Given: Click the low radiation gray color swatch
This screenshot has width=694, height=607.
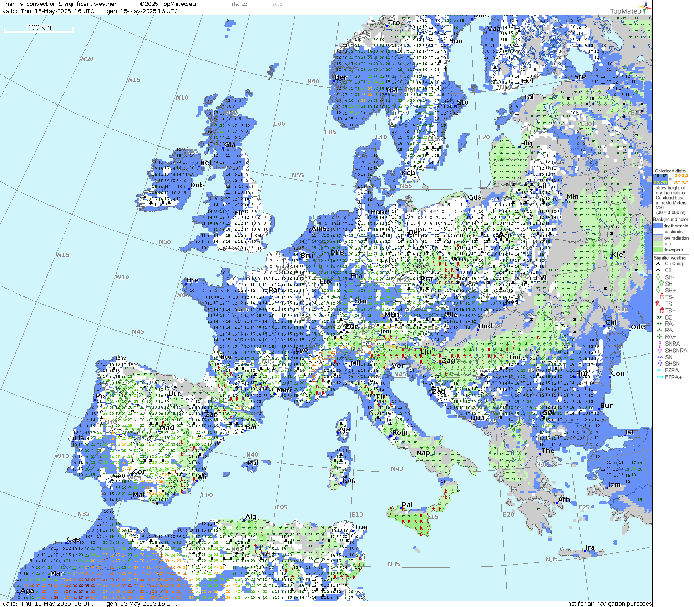Looking at the screenshot, I should 658,238.
